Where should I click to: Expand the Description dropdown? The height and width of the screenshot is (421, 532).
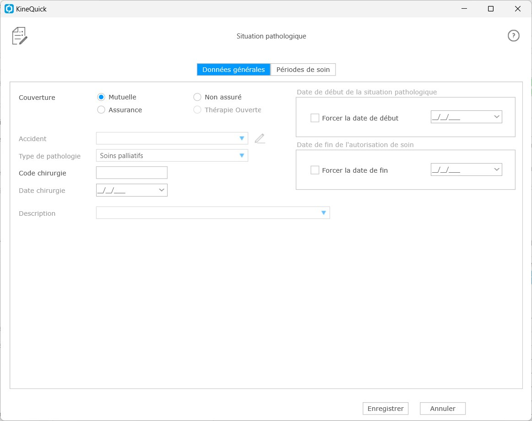click(x=323, y=213)
